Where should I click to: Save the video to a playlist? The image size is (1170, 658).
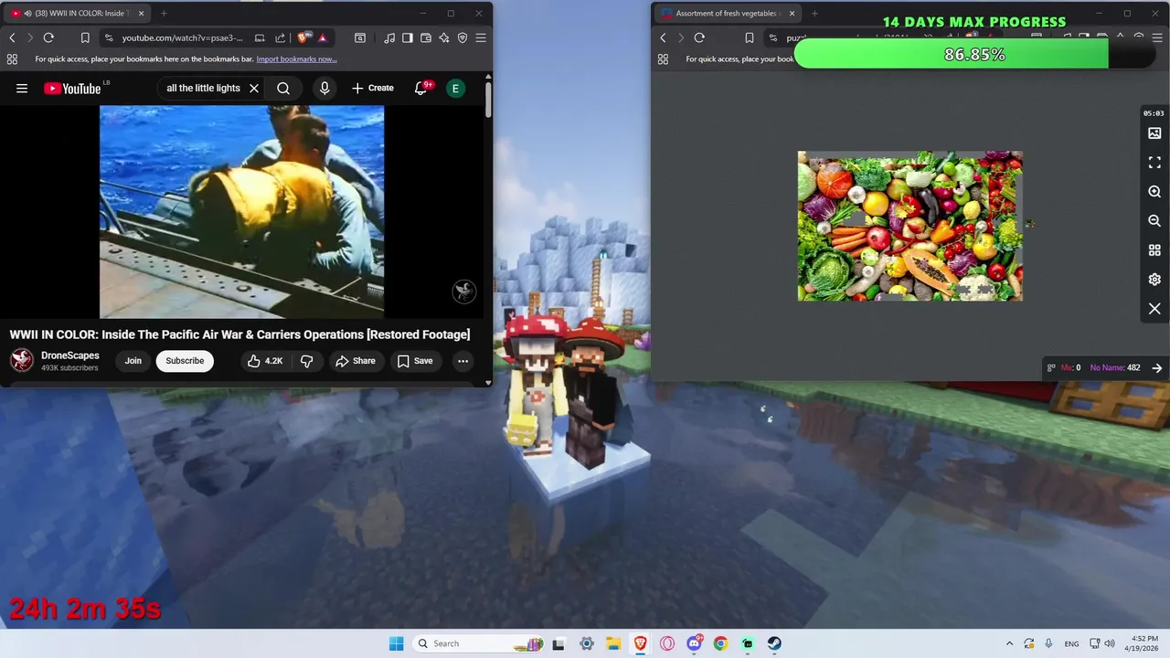click(414, 361)
